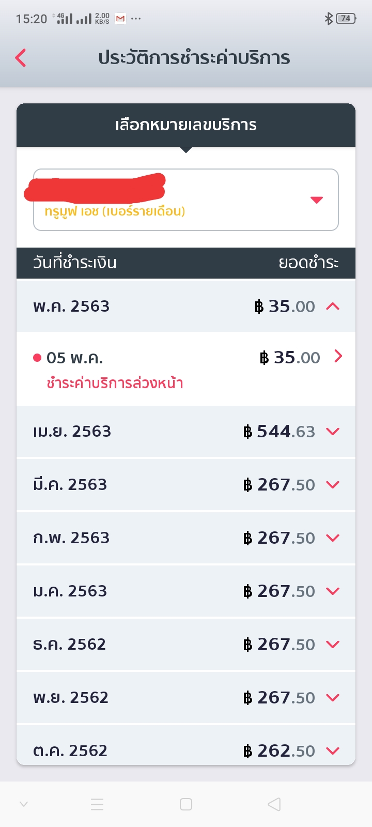Screen dimensions: 372x827
Task: Expand the ธ.ค. 2562 payment row
Action: coord(333,645)
